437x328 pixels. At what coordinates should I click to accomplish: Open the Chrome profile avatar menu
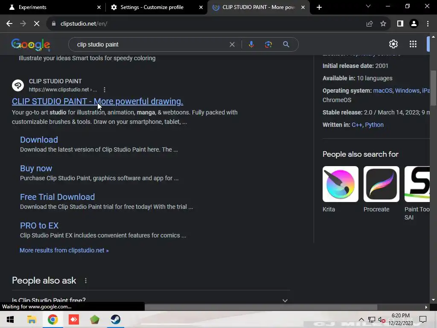tap(414, 24)
